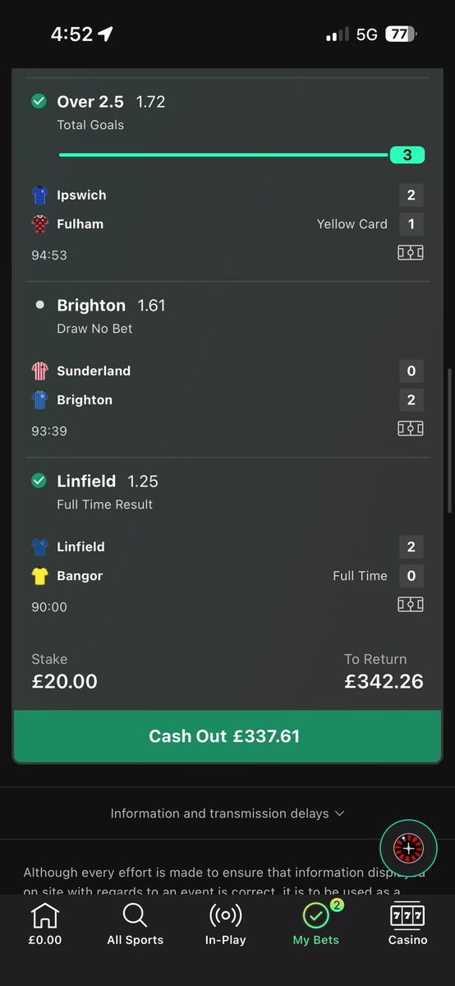Switch to the In-Play tab

(x=225, y=924)
